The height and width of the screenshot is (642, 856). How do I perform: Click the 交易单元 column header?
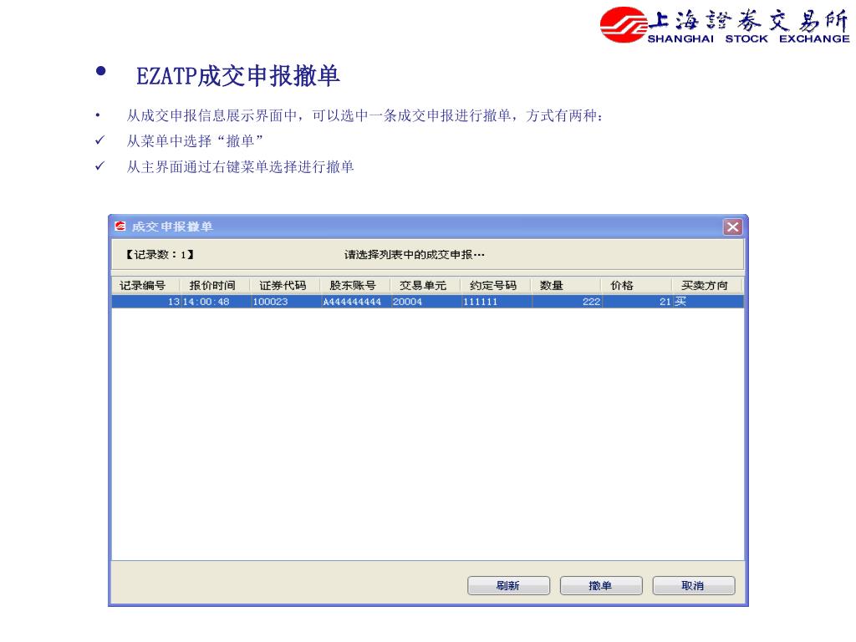tap(425, 285)
